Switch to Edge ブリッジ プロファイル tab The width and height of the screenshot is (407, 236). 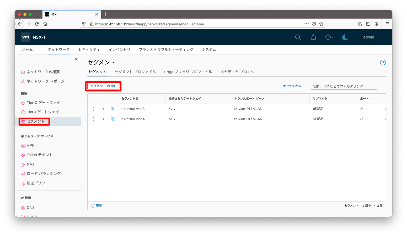(x=188, y=72)
